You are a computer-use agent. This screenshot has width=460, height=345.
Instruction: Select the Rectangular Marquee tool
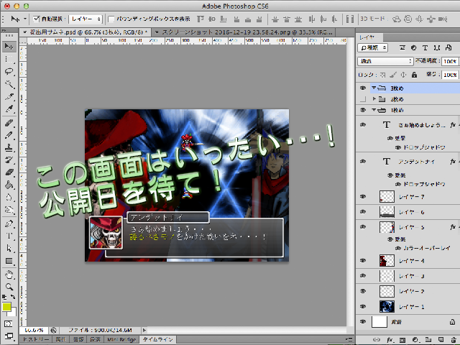point(9,59)
